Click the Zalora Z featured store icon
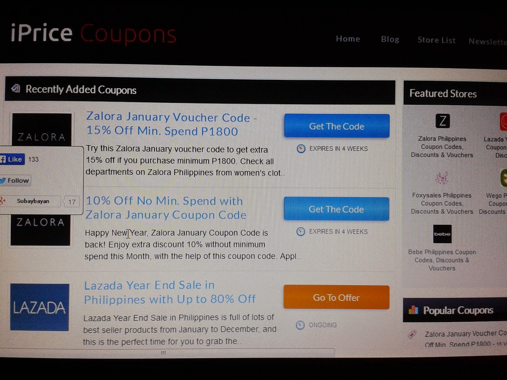Screen dimensions: 507x380 (x=442, y=121)
